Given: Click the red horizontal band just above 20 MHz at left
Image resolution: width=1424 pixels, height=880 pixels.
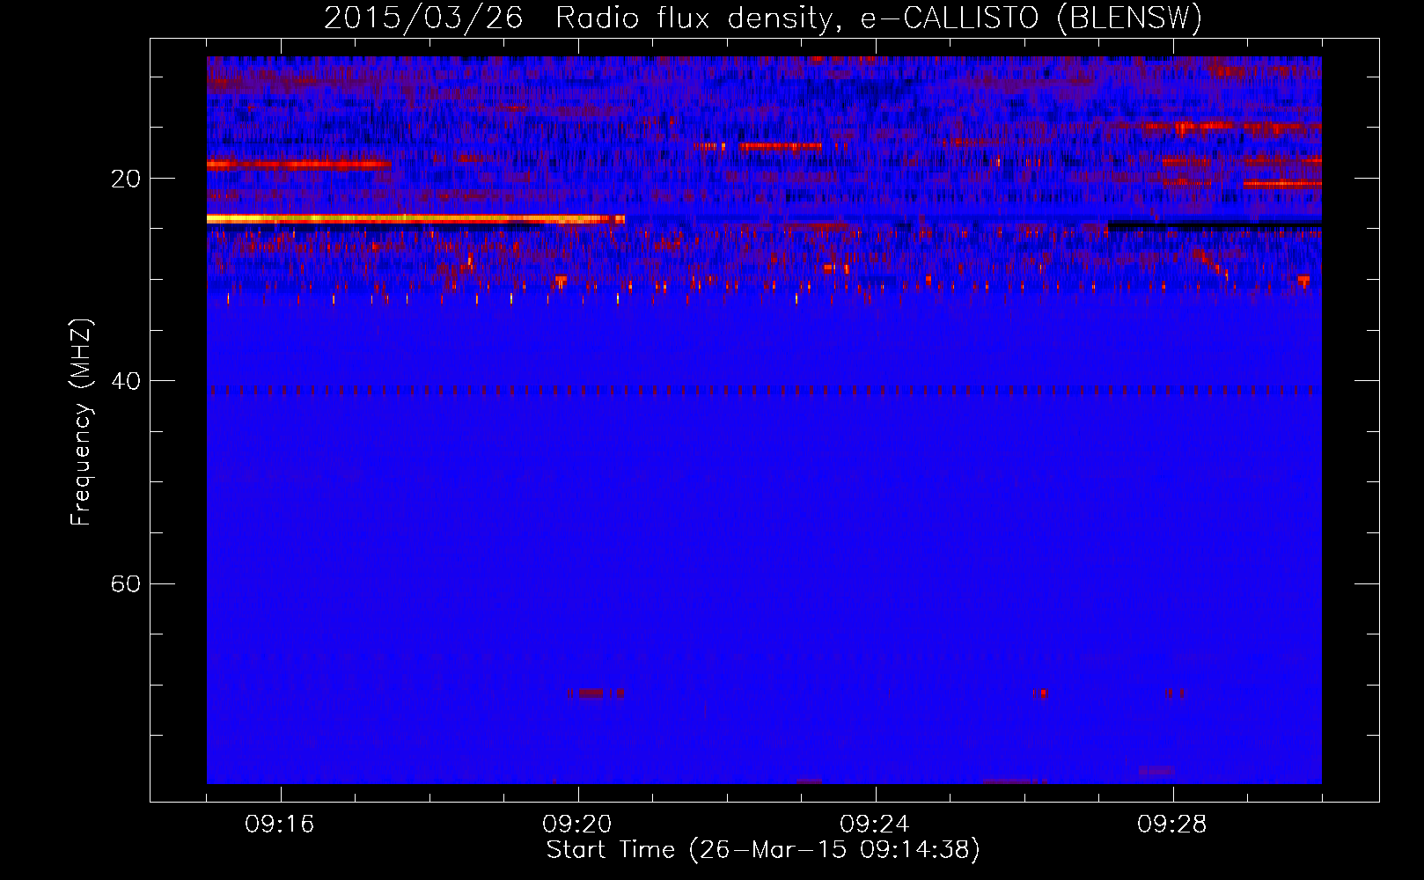Looking at the screenshot, I should [299, 164].
